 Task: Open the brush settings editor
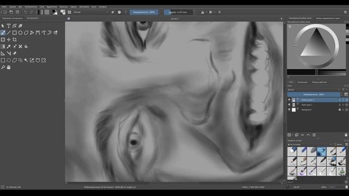click(63, 12)
